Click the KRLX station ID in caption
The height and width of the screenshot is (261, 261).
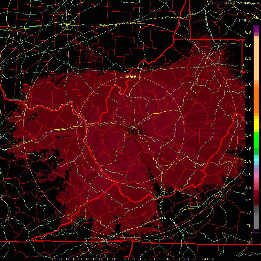[x=170, y=259]
